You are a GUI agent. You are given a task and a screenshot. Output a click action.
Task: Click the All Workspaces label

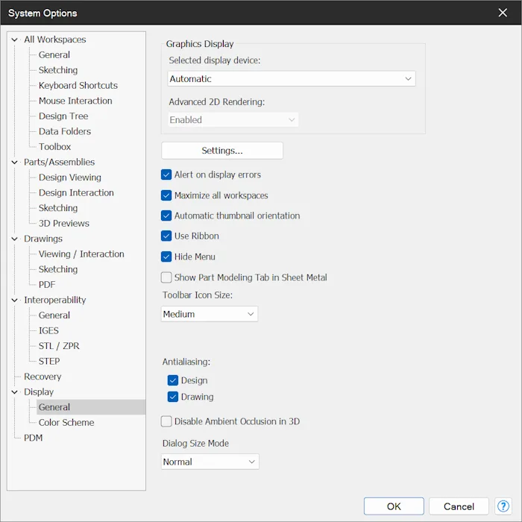tap(55, 40)
